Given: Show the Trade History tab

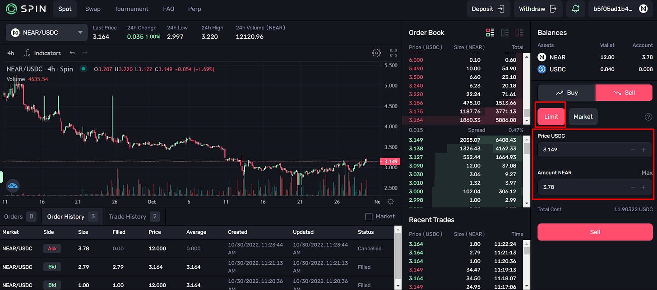Looking at the screenshot, I should click(x=134, y=217).
